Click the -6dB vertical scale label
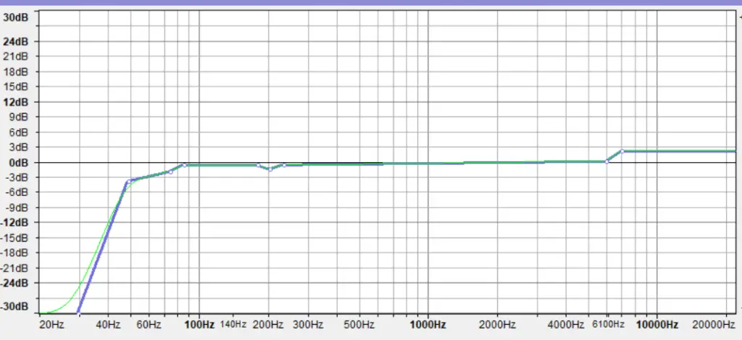Screen dimensions: 742x340 [x=16, y=192]
